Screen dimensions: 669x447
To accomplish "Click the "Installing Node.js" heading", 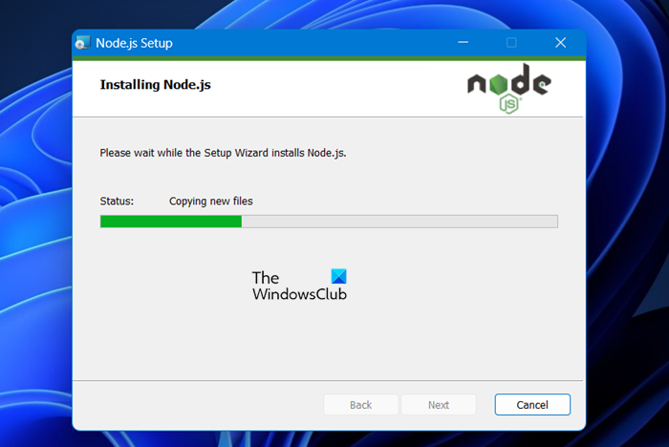I will point(155,84).
